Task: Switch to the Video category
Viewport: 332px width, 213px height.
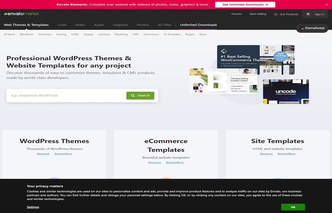Action: (x=80, y=25)
